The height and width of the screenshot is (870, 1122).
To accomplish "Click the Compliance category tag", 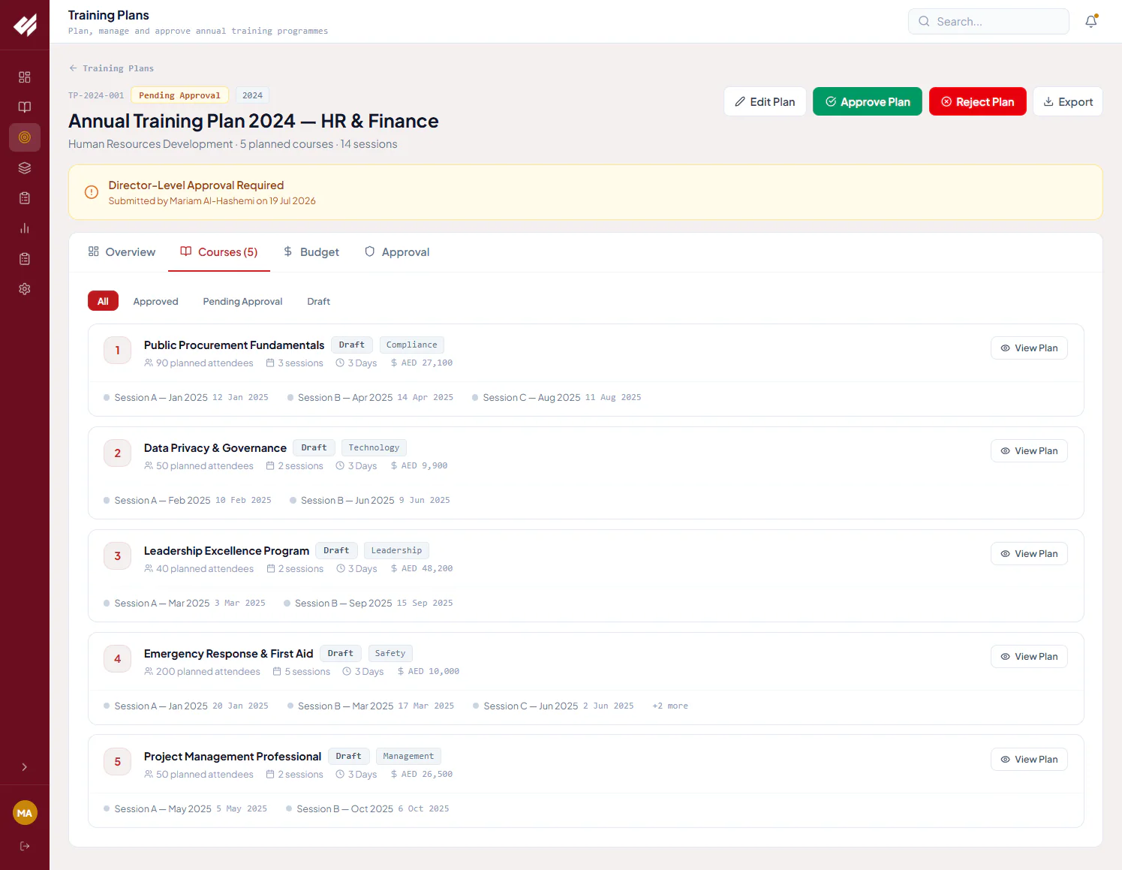I will tap(411, 345).
